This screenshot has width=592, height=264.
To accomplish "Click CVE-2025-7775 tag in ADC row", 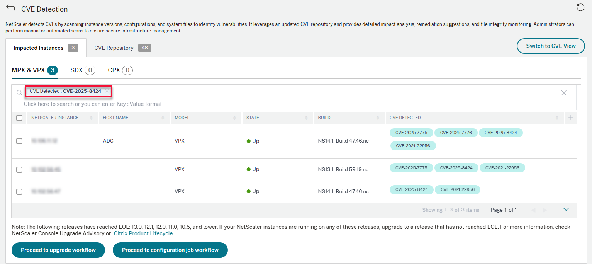I will (x=411, y=133).
